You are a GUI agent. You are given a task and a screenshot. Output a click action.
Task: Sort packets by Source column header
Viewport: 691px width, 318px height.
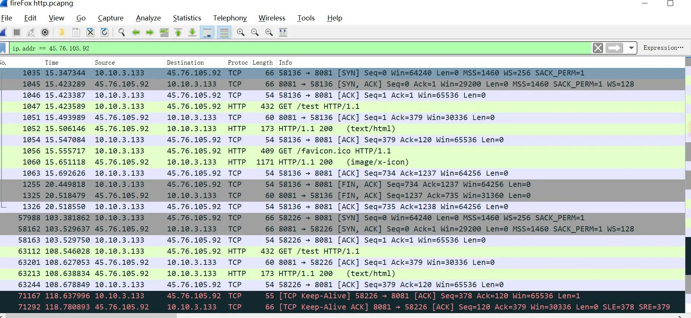[x=128, y=62]
